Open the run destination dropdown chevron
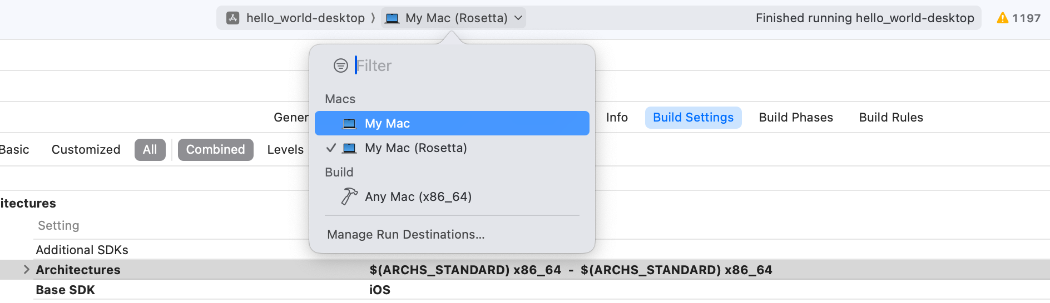1050x303 pixels. tap(518, 18)
